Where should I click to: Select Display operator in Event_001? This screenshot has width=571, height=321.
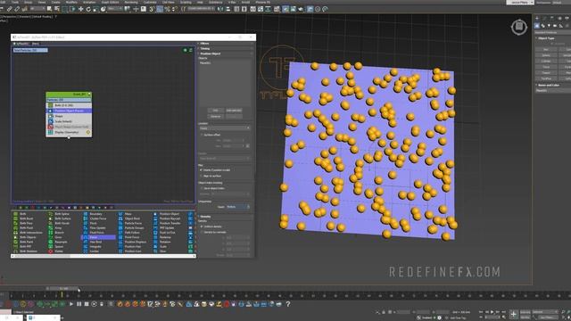69,133
